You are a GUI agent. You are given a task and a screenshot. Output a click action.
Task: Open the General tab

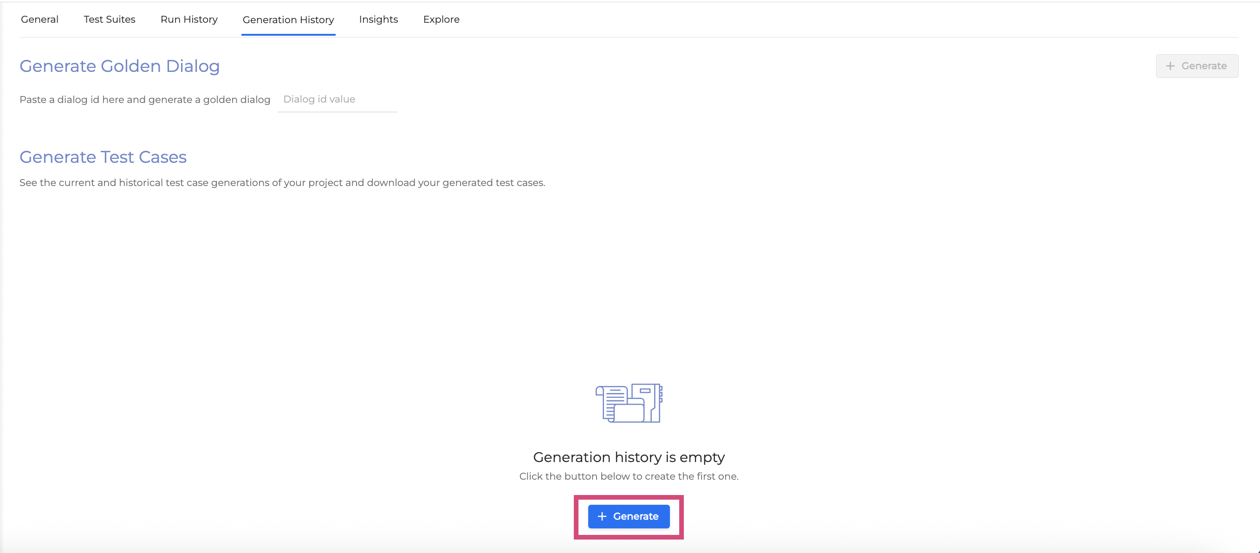[39, 19]
